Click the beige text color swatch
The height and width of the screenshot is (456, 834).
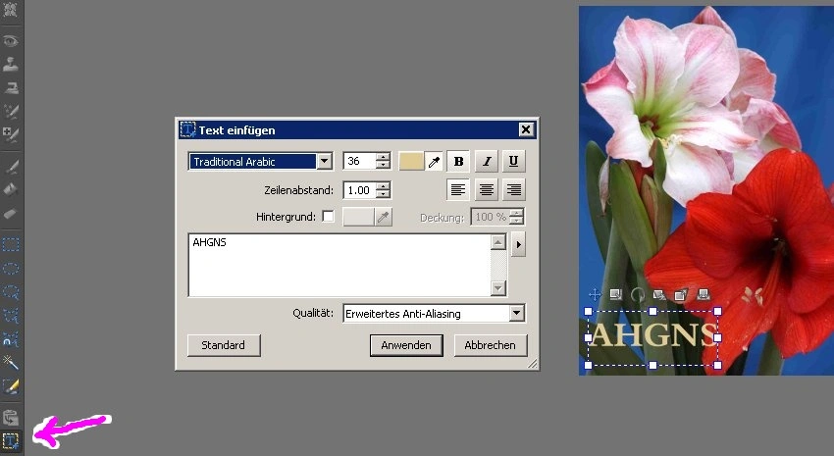click(411, 161)
